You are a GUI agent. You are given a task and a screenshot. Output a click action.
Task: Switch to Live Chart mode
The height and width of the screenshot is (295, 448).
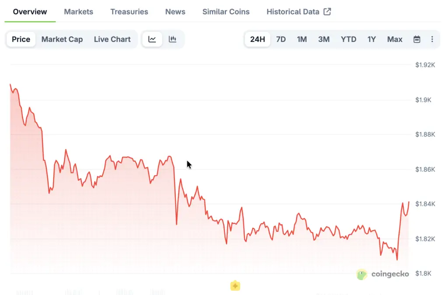pos(112,39)
